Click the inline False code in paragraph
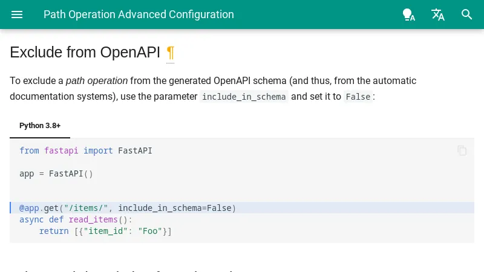The image size is (484, 272). tap(358, 97)
